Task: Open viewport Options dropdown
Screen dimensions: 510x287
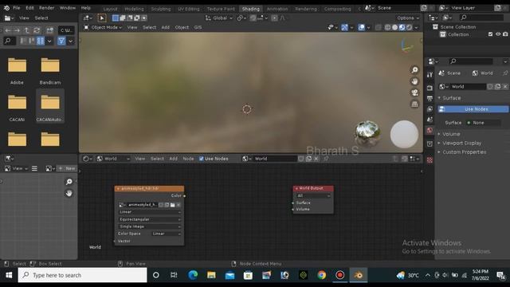Action: coord(408,18)
